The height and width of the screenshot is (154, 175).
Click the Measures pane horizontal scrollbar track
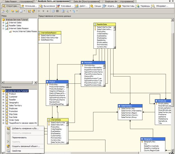19,83
